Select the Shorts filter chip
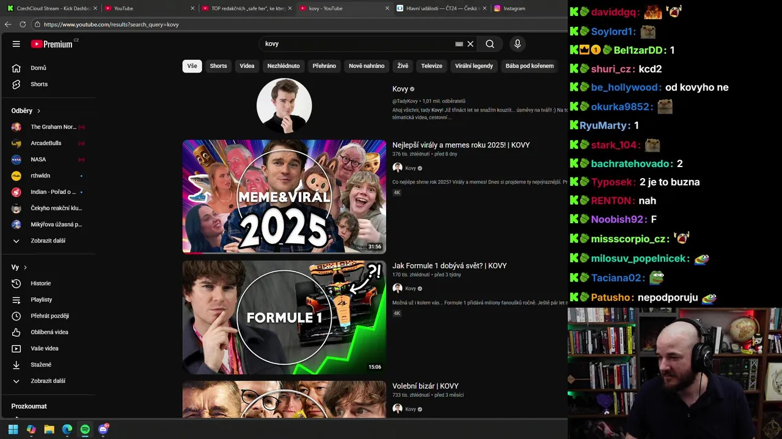The height and width of the screenshot is (439, 782). 218,66
